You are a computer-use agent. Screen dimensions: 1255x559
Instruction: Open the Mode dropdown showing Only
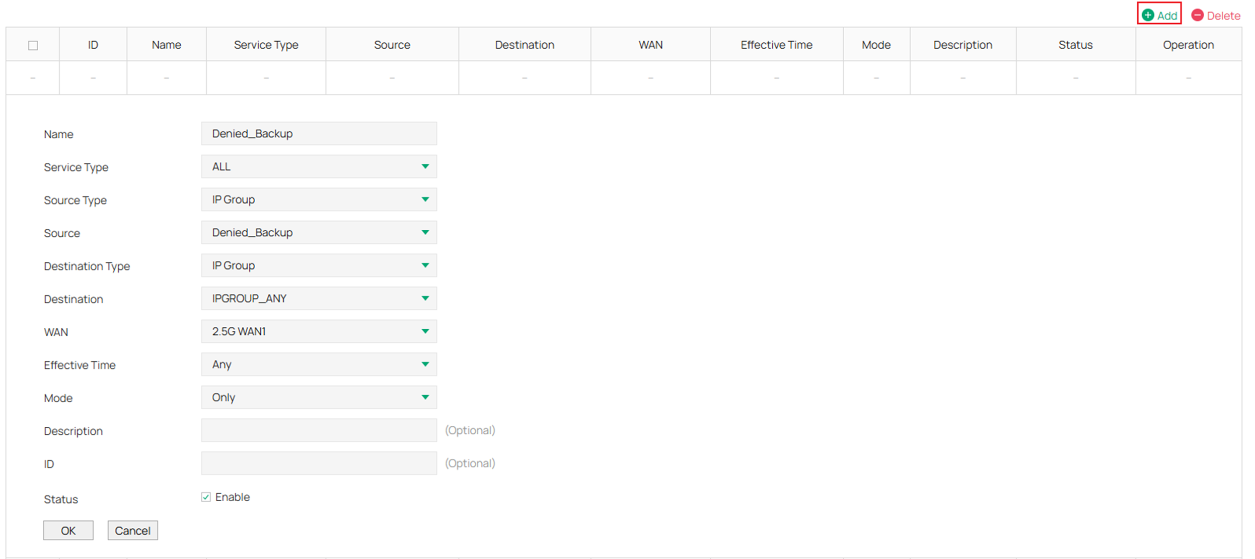(x=319, y=397)
